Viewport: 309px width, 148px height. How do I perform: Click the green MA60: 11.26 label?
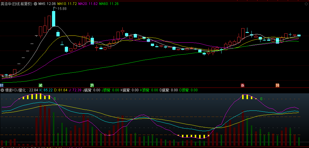(109, 4)
